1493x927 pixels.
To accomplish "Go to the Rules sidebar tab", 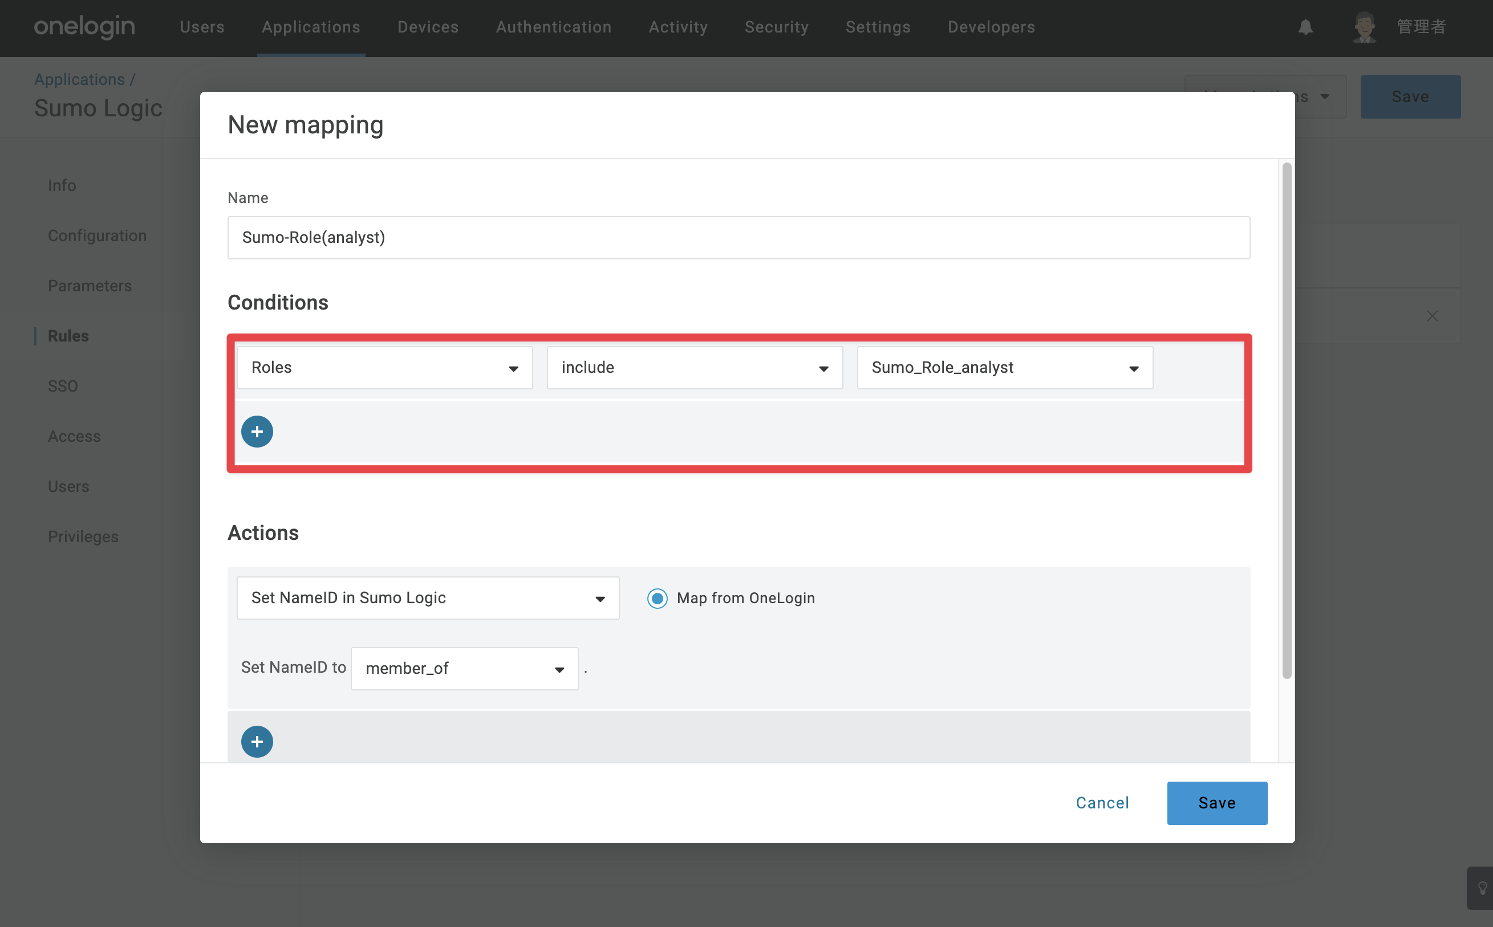I will (68, 336).
